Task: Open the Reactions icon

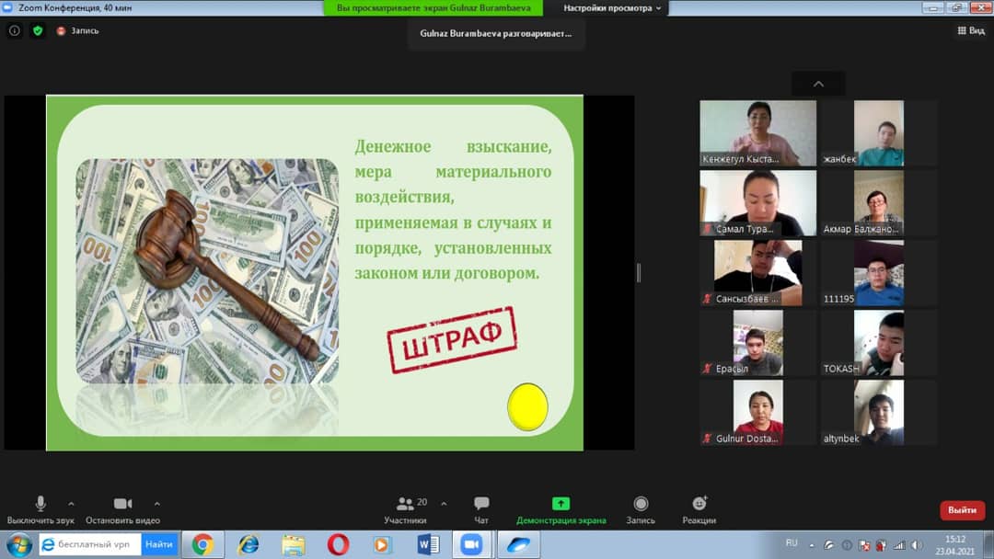Action: pyautogui.click(x=699, y=504)
